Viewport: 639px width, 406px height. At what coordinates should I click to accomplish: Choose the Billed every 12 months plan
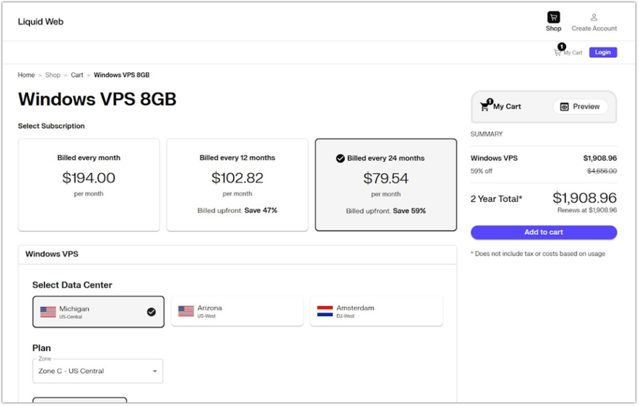coord(237,185)
